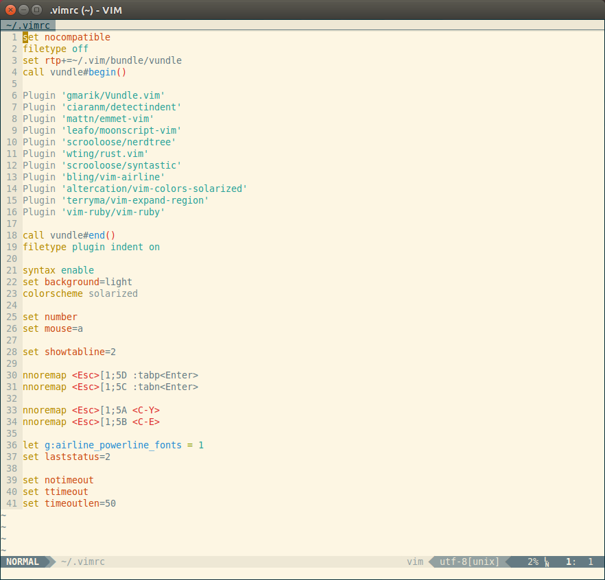Image resolution: width=605 pixels, height=580 pixels.
Task: Click 'set background=light' line
Action: click(77, 282)
